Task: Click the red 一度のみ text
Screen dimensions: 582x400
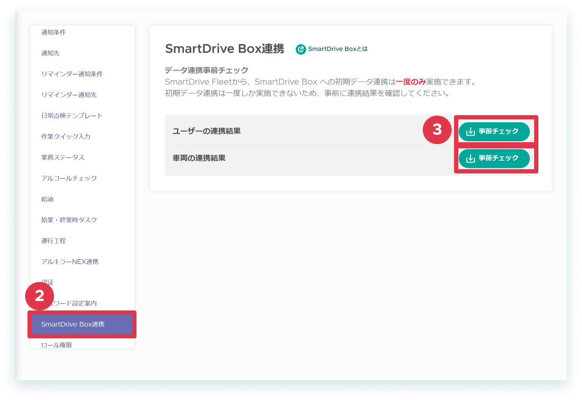Action: click(410, 82)
